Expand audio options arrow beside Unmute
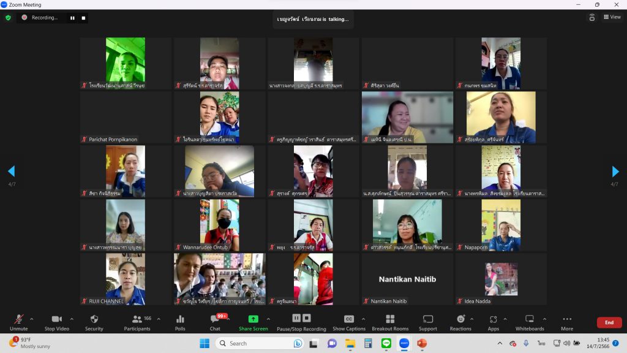The width and height of the screenshot is (627, 353). (32, 319)
